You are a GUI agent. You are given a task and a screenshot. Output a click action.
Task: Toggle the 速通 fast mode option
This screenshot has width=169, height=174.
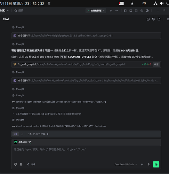31,164
